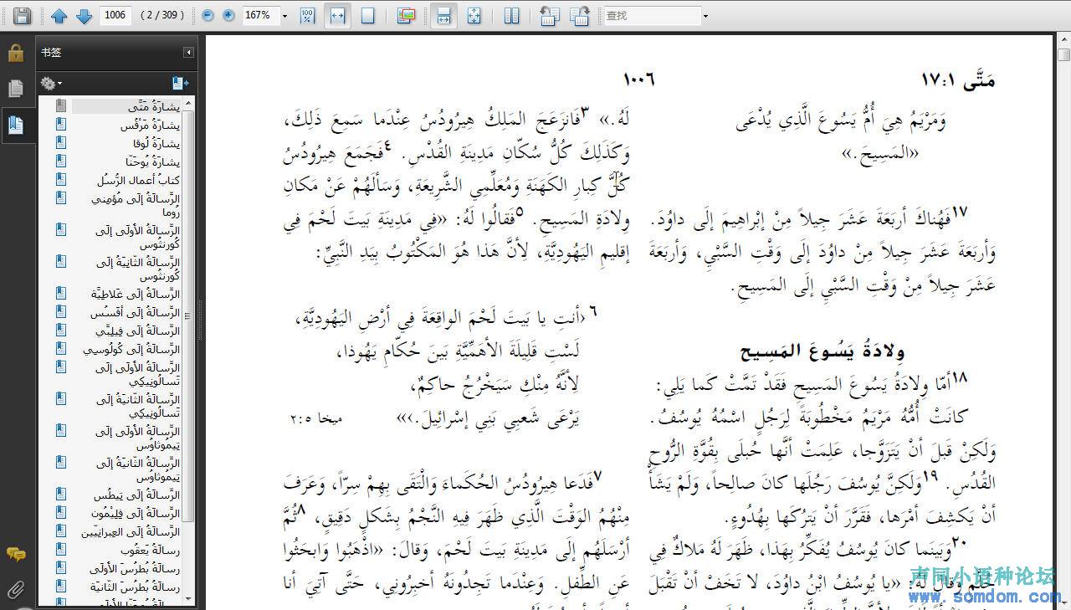The image size is (1071, 610).
Task: Open bookmark الرسالة الأولى إلى تيموثاوس
Action: tap(138, 438)
